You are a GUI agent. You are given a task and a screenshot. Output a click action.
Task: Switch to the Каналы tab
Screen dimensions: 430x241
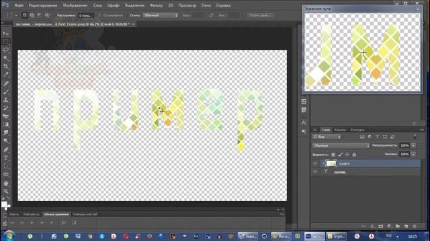340,130
